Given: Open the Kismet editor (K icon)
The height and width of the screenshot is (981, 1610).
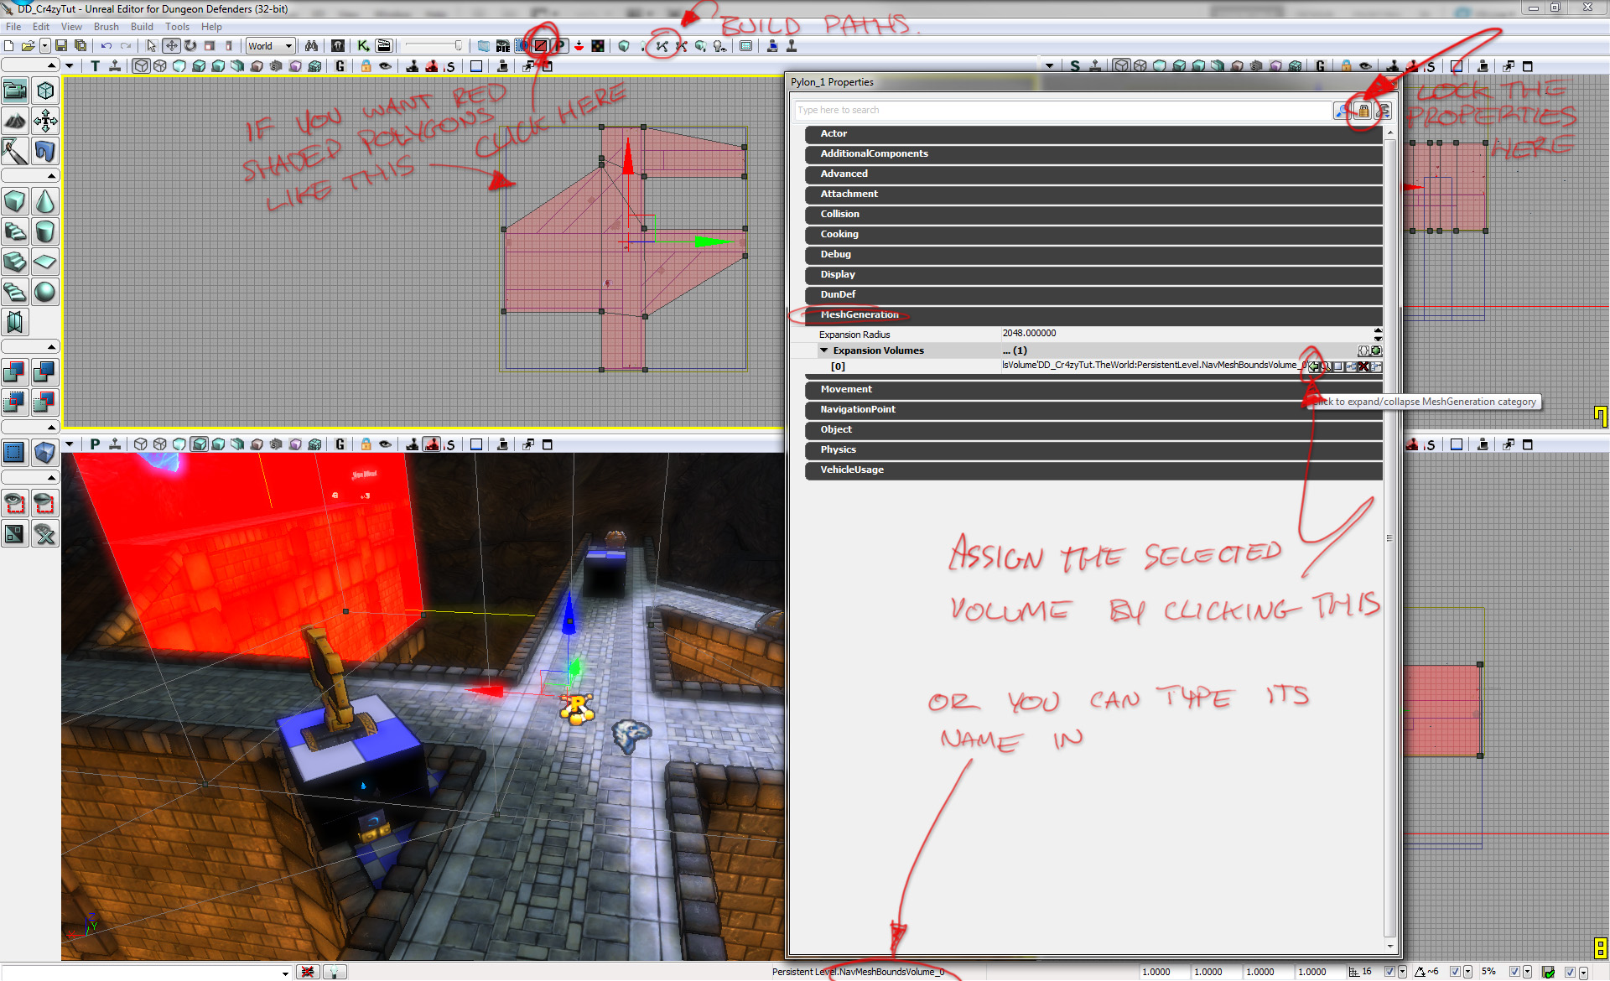Looking at the screenshot, I should pos(363,45).
